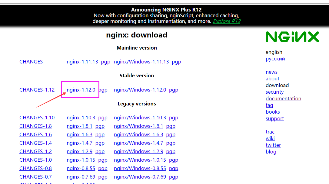Open CHANGES-1.8 link
329x184 pixels.
35,126
